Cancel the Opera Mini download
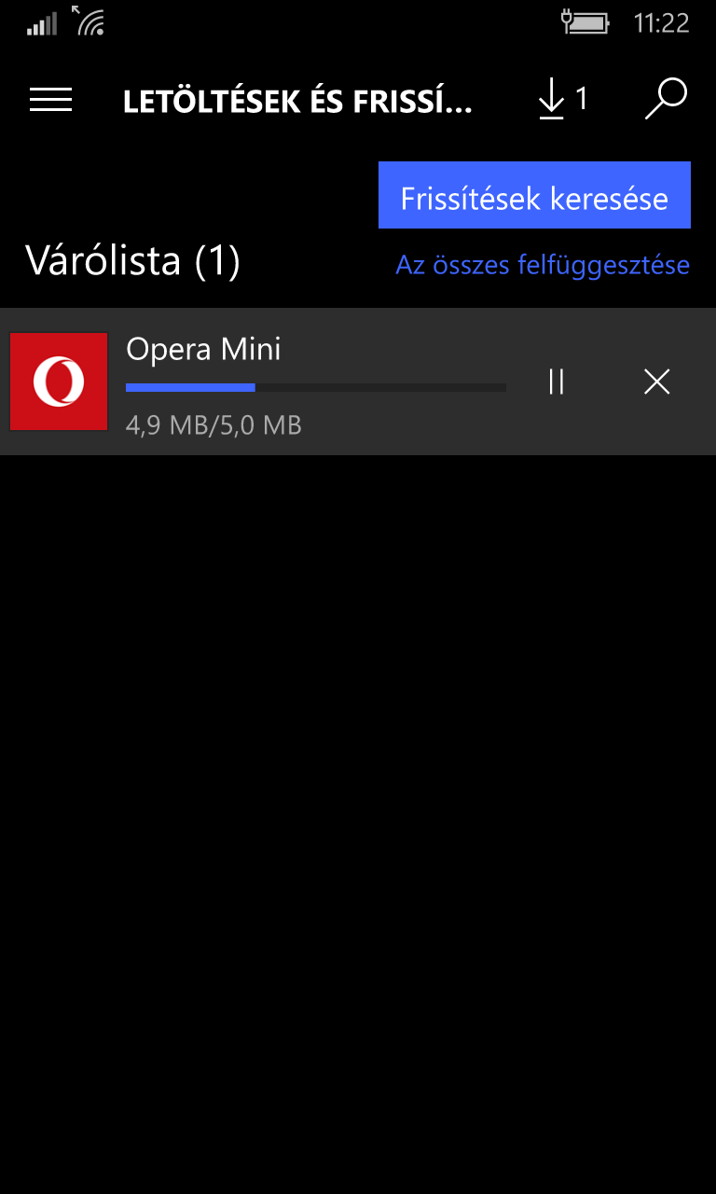 (657, 382)
